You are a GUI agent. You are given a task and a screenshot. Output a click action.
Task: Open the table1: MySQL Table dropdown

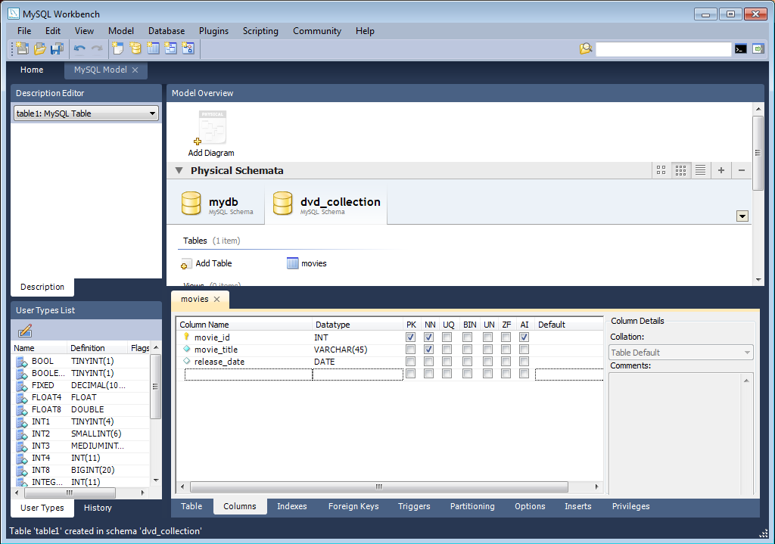[86, 113]
